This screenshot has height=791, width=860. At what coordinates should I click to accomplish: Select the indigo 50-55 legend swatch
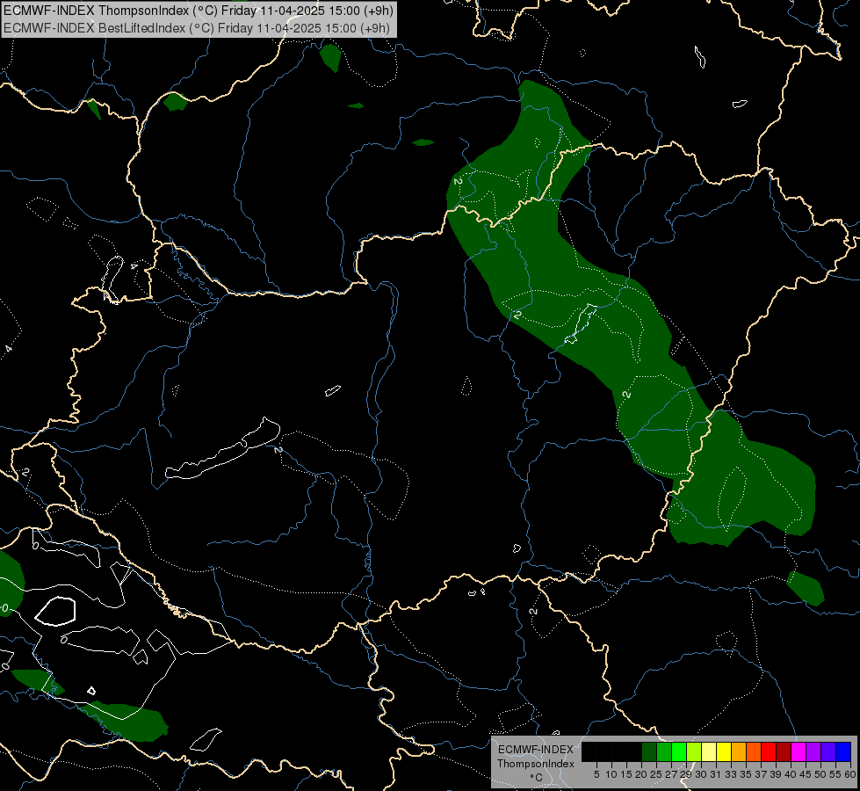click(828, 751)
